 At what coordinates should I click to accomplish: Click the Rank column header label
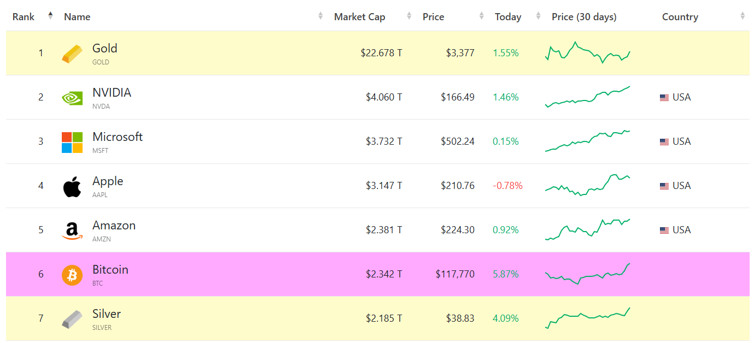(x=24, y=17)
